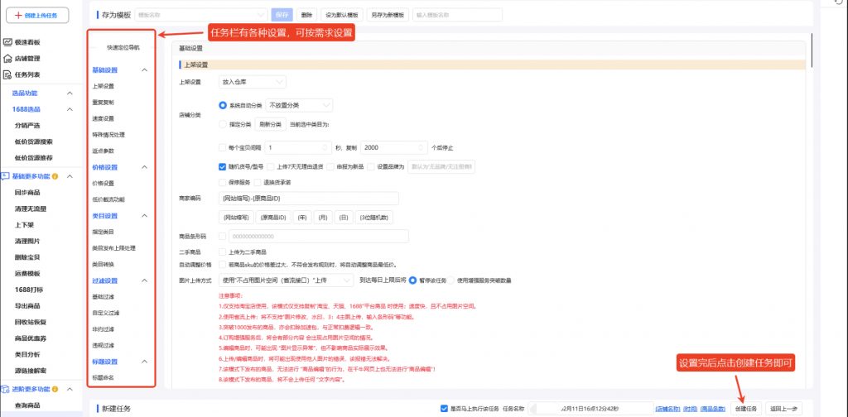Click the 店铺管理 home icon
The width and height of the screenshot is (848, 417).
click(7, 59)
